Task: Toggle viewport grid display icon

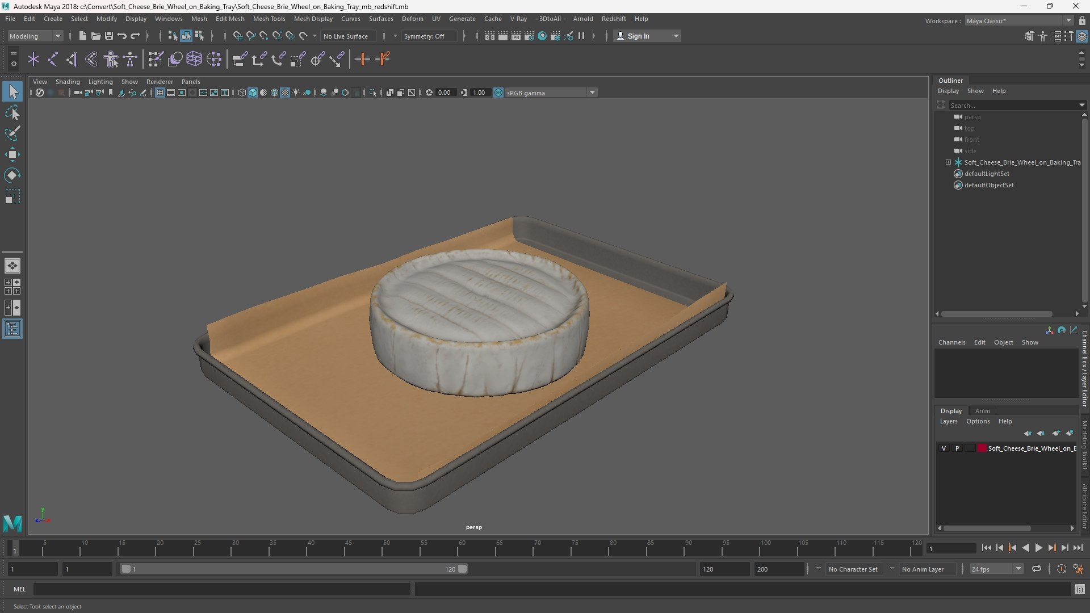Action: [x=160, y=93]
